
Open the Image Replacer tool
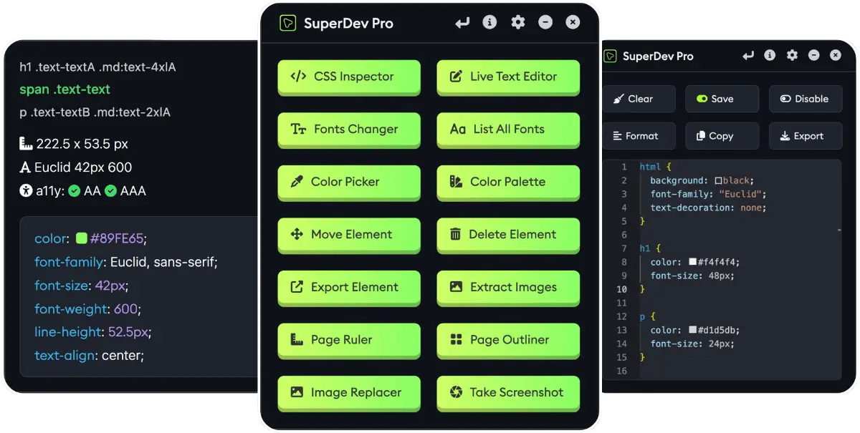point(349,392)
